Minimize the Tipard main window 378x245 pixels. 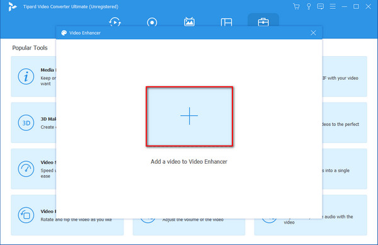[x=345, y=6]
